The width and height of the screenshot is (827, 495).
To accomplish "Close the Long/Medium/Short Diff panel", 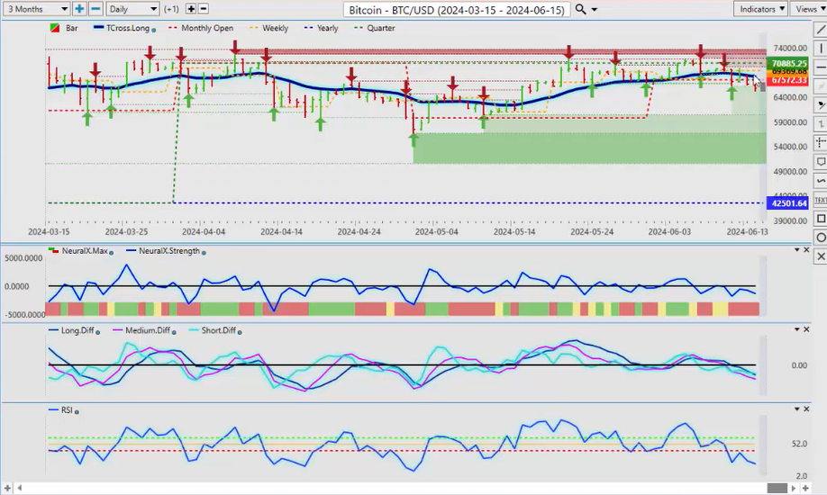I will (806, 329).
